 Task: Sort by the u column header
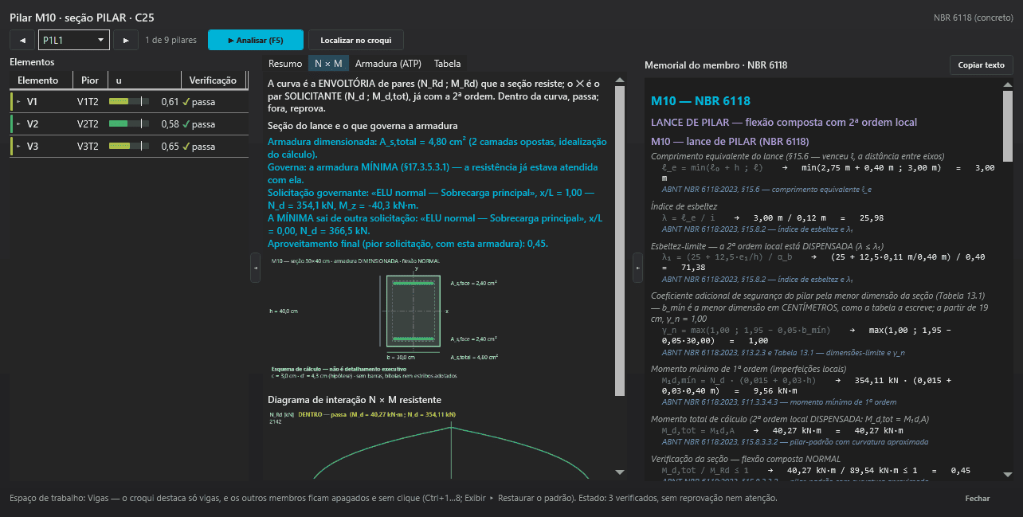(x=144, y=80)
